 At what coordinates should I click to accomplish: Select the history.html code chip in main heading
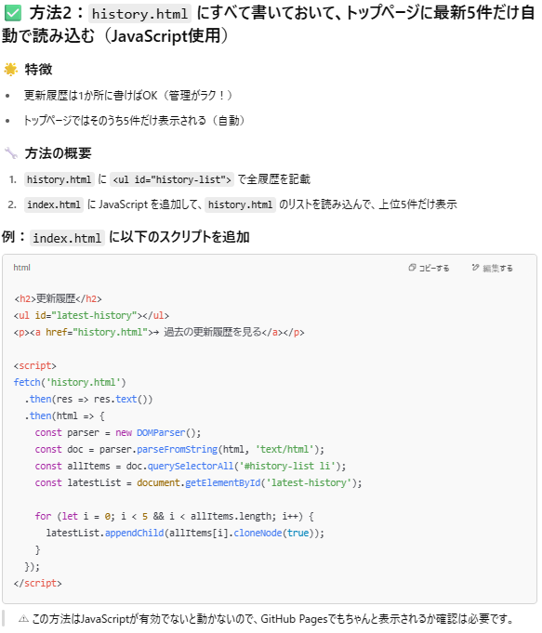(x=139, y=14)
